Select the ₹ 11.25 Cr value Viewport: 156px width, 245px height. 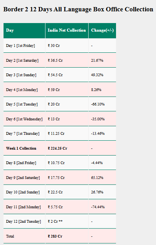point(56,134)
